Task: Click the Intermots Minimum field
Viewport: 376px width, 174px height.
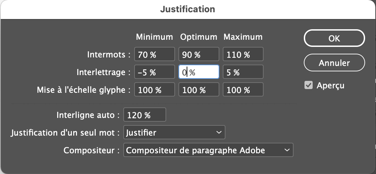Action: click(155, 54)
